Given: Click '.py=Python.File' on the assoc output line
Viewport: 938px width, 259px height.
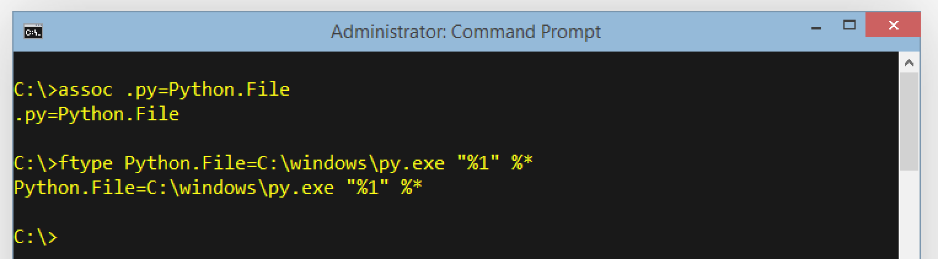Looking at the screenshot, I should pyautogui.click(x=97, y=114).
